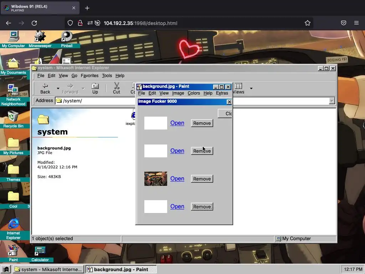This screenshot has width=365, height=274.
Task: Open Go menu in explorer
Action: [x=74, y=76]
